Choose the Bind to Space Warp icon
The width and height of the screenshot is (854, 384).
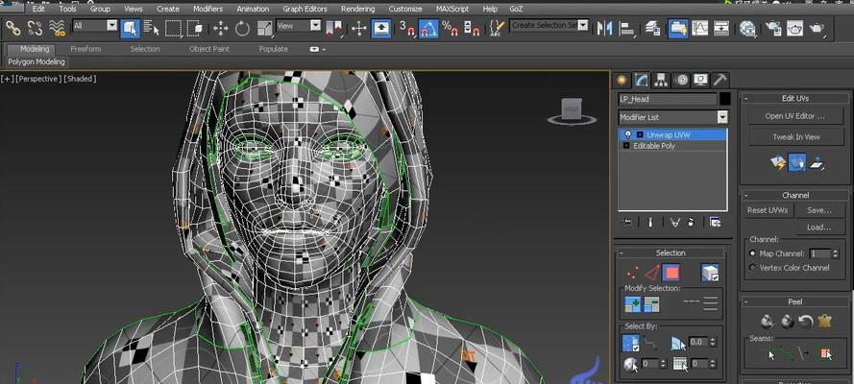pos(58,27)
